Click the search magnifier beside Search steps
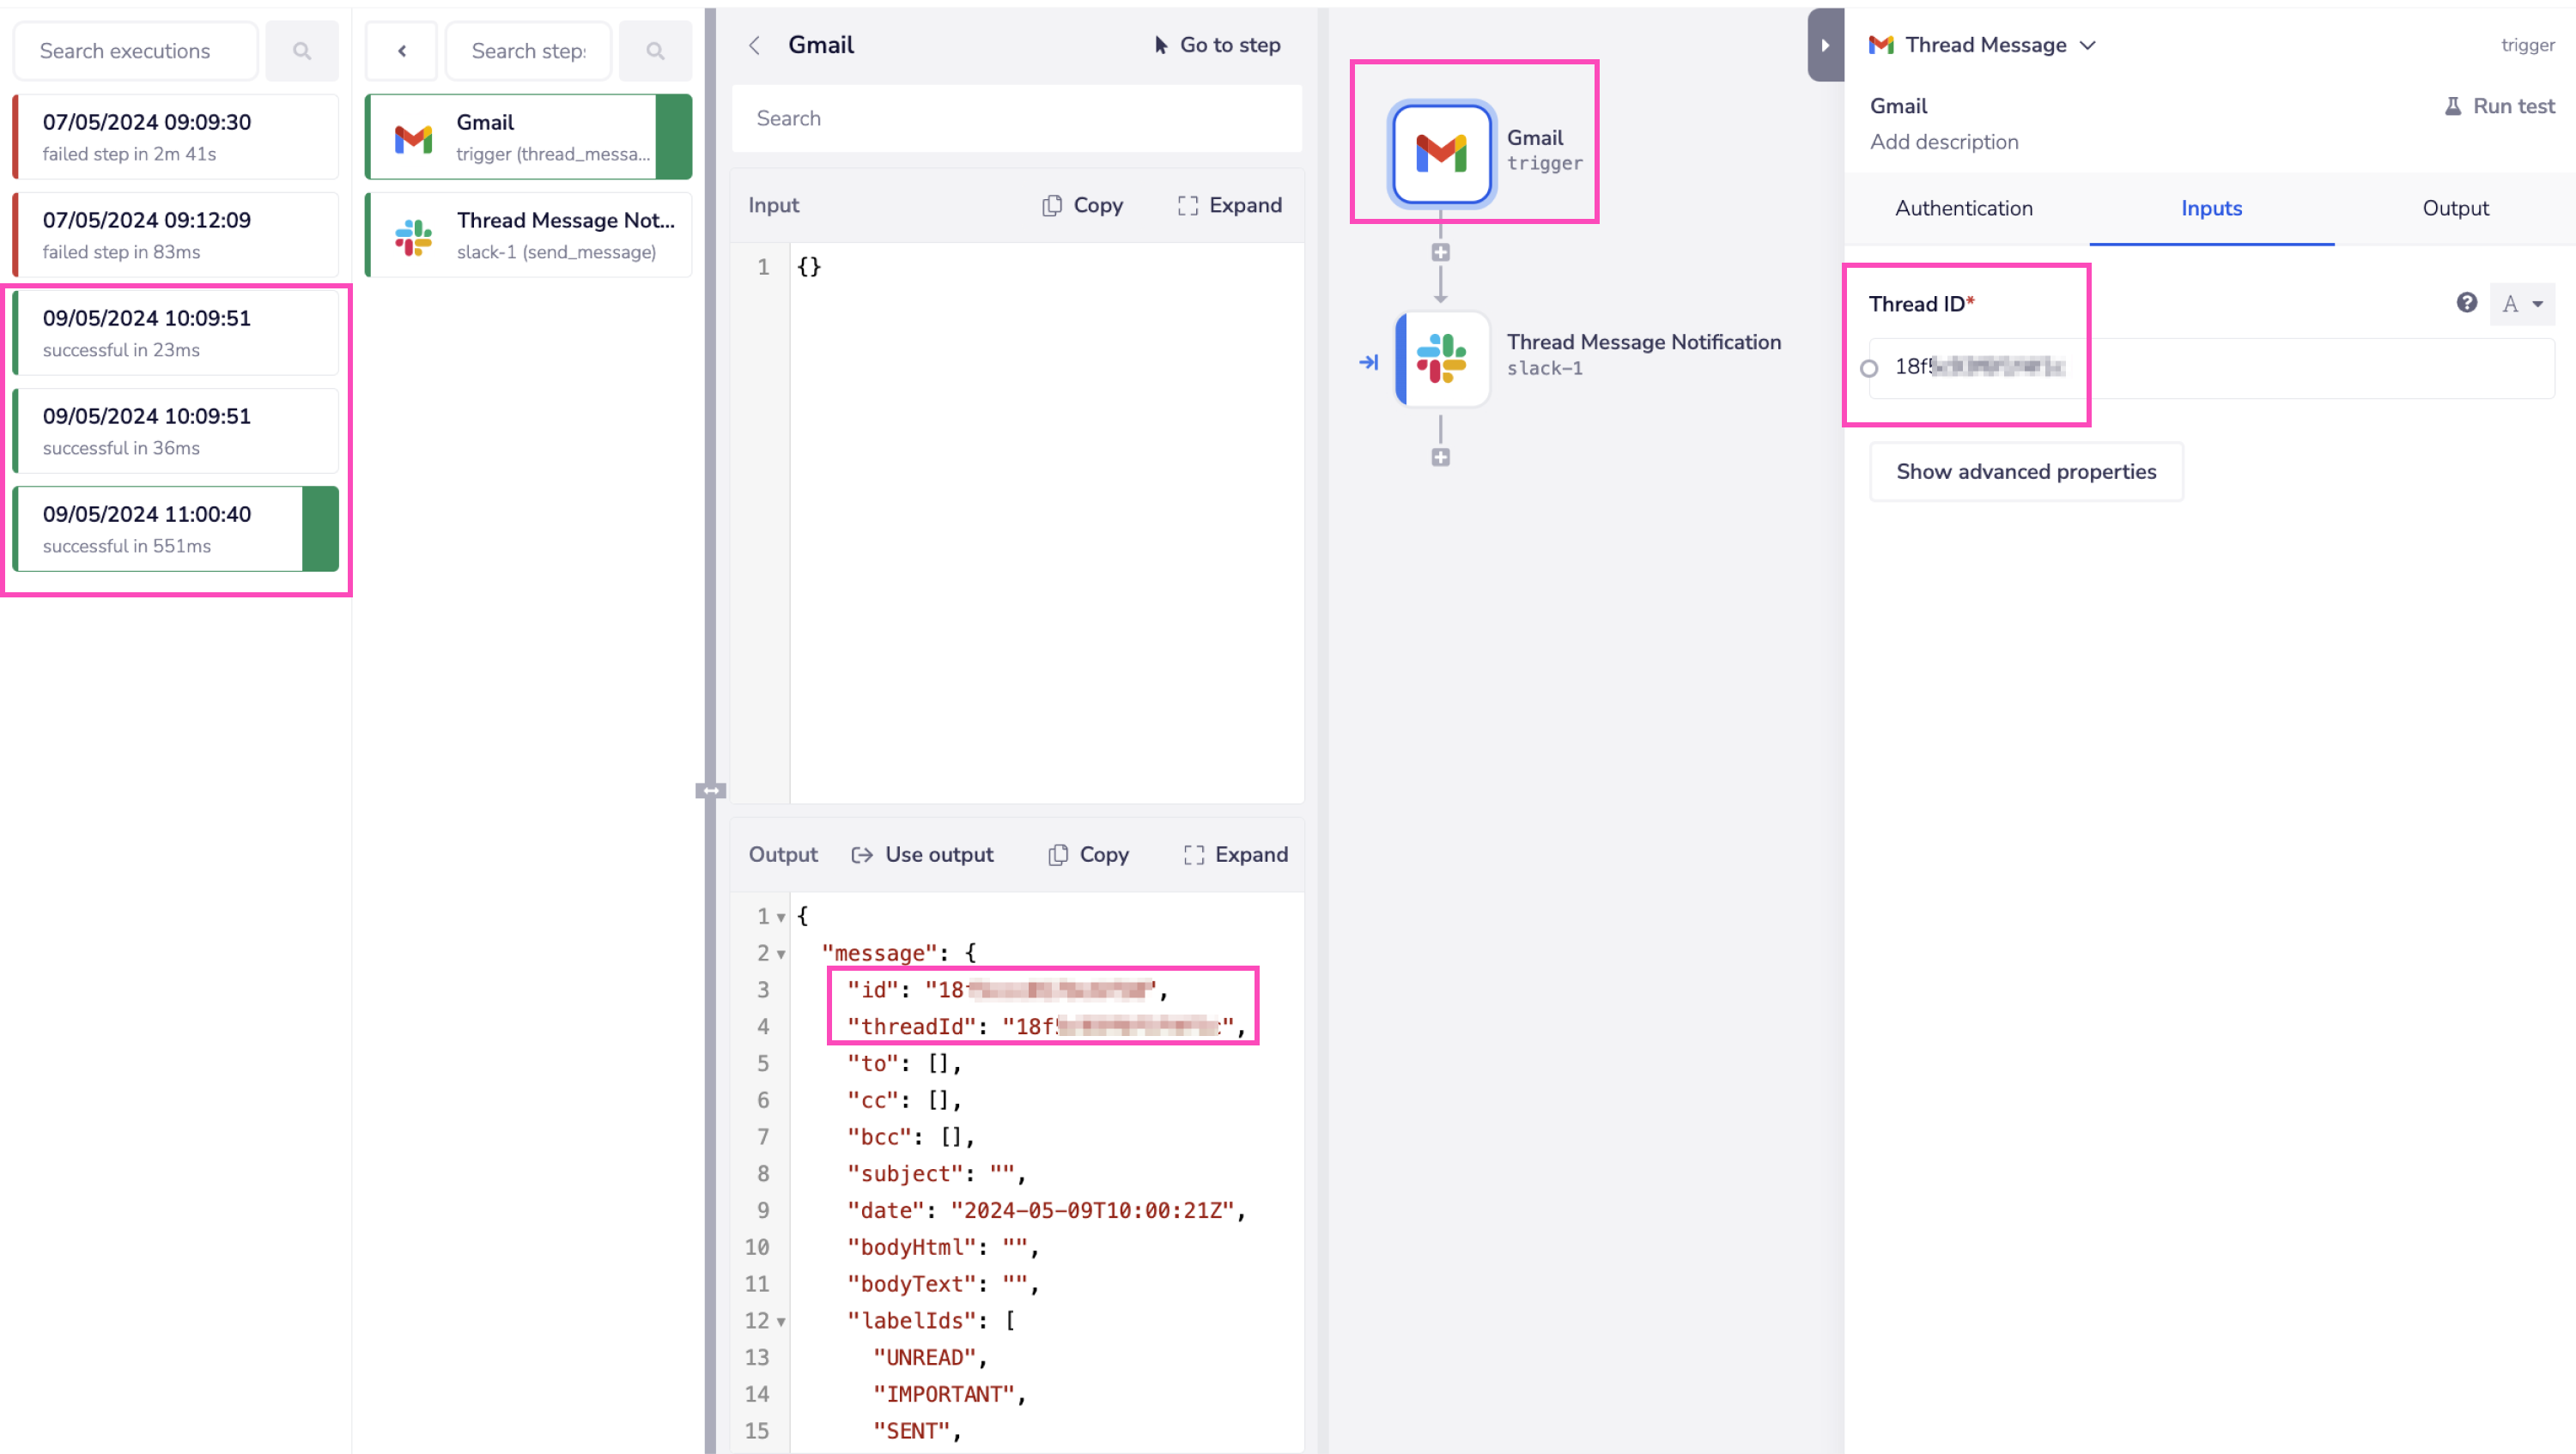Screen dimensions: 2576x1454 click(655, 50)
